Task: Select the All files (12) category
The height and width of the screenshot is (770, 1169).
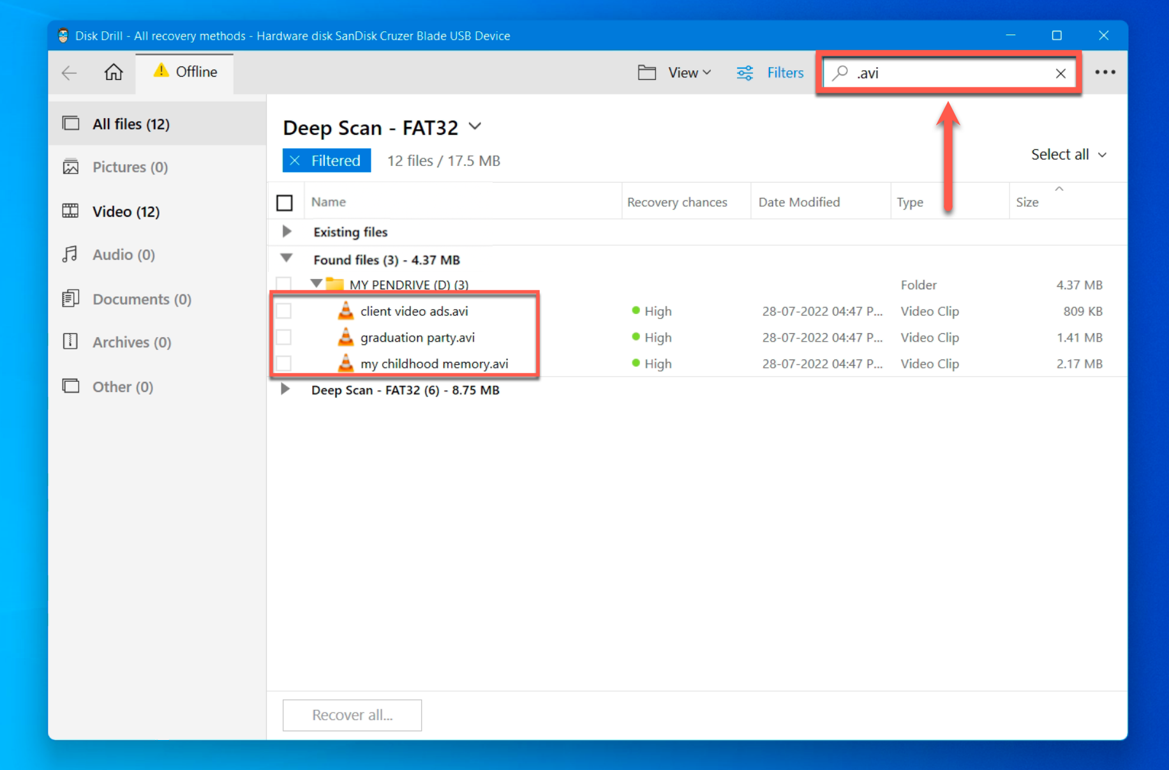Action: coord(158,124)
